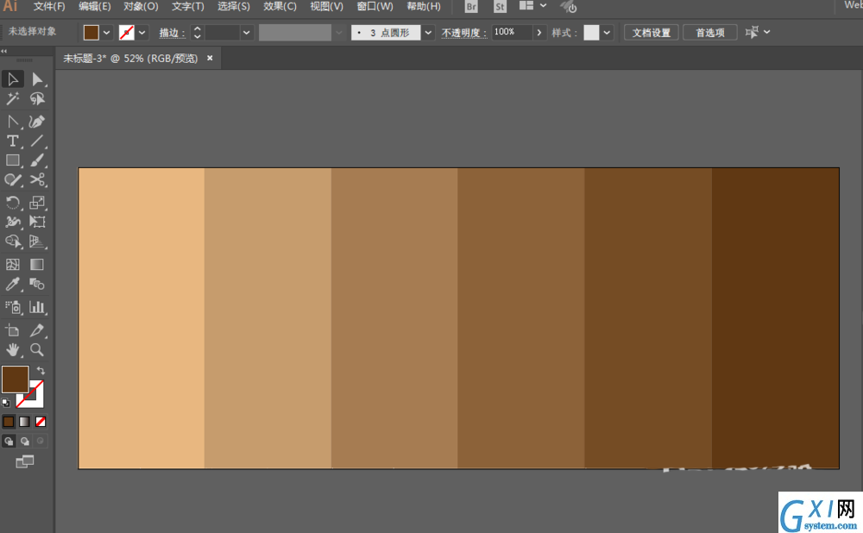
Task: Select the Zoom magnifier tool
Action: click(x=37, y=350)
